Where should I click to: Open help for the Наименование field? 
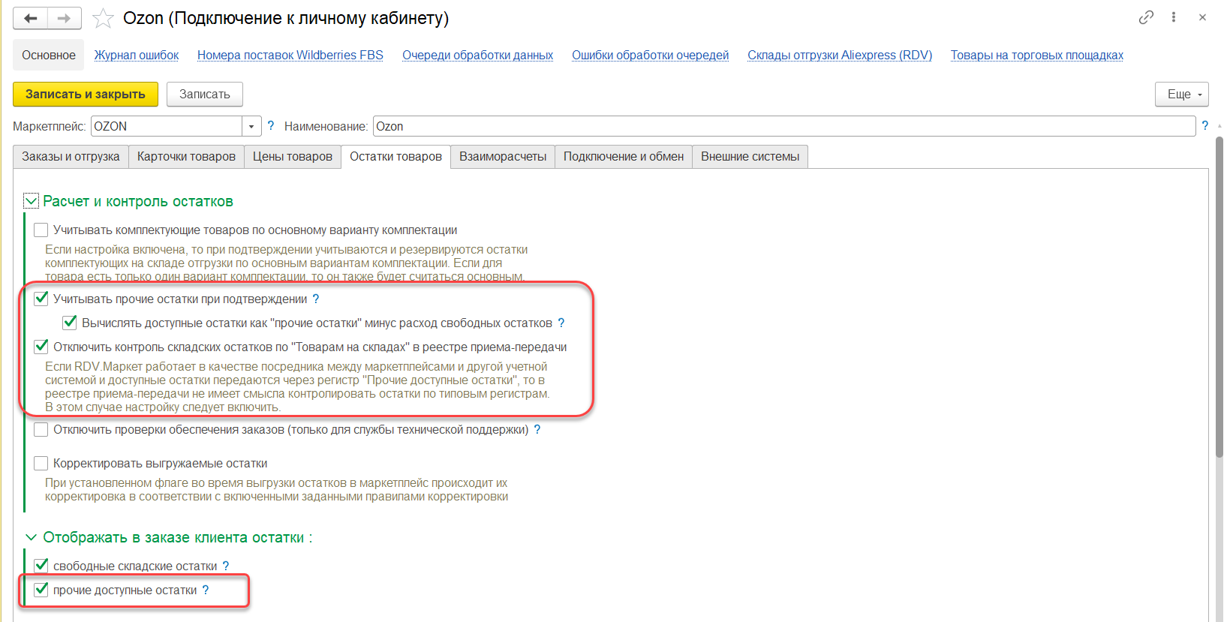pyautogui.click(x=1205, y=126)
